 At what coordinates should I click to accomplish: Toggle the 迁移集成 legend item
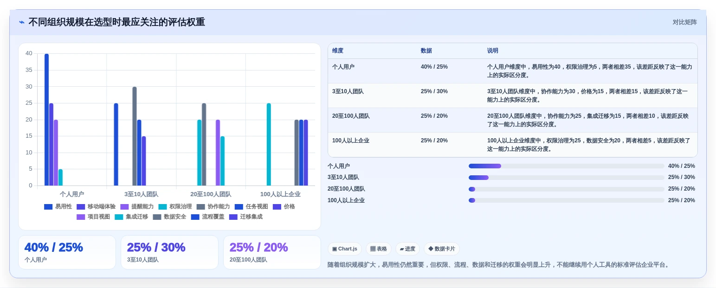click(x=245, y=217)
